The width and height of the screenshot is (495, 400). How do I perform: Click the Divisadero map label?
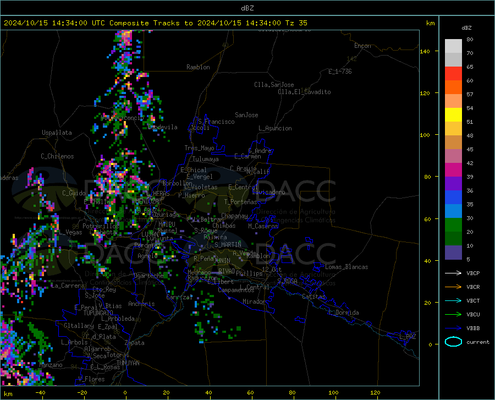(x=268, y=192)
